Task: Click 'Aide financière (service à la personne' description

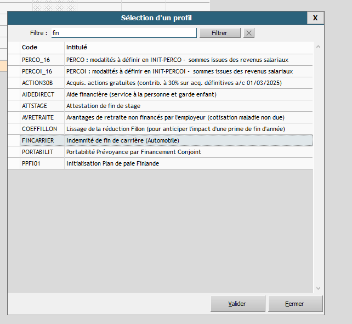Action: point(141,94)
